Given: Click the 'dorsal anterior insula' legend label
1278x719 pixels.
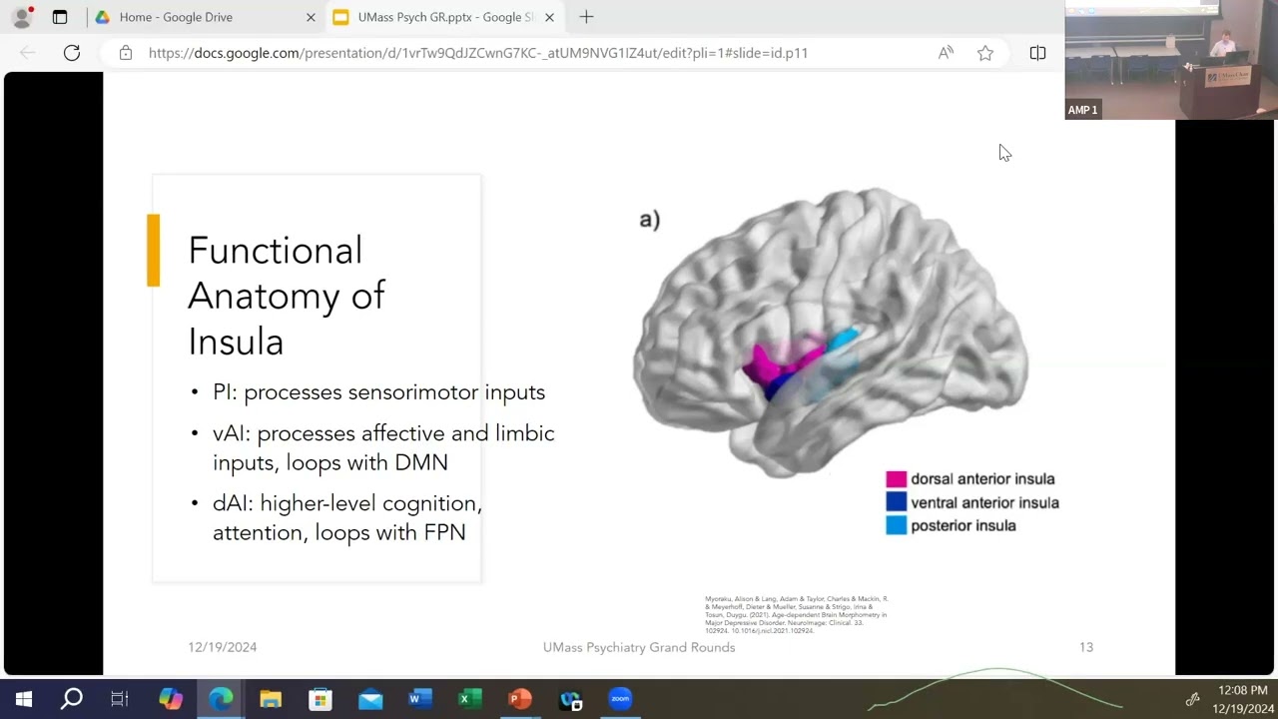Looking at the screenshot, I should pyautogui.click(x=982, y=479).
